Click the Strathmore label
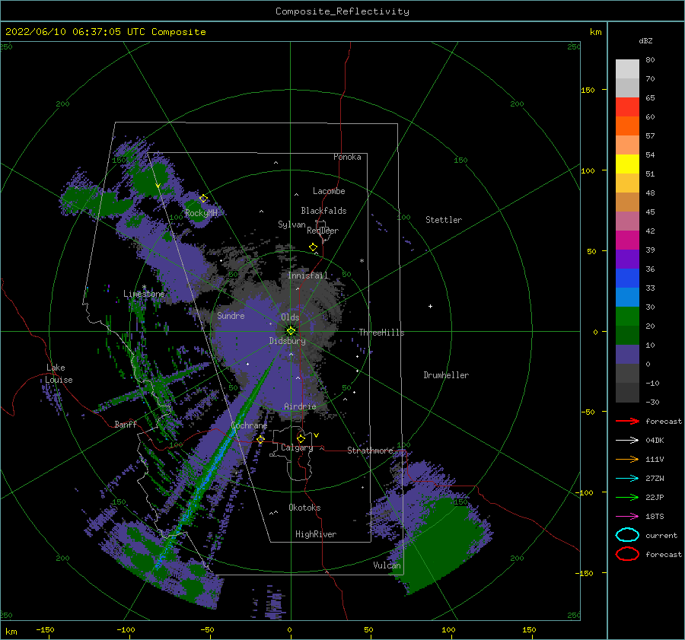Image resolution: width=685 pixels, height=640 pixels. click(370, 451)
